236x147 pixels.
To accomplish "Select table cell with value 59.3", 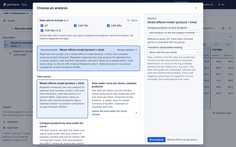I will pyautogui.click(x=216, y=93).
